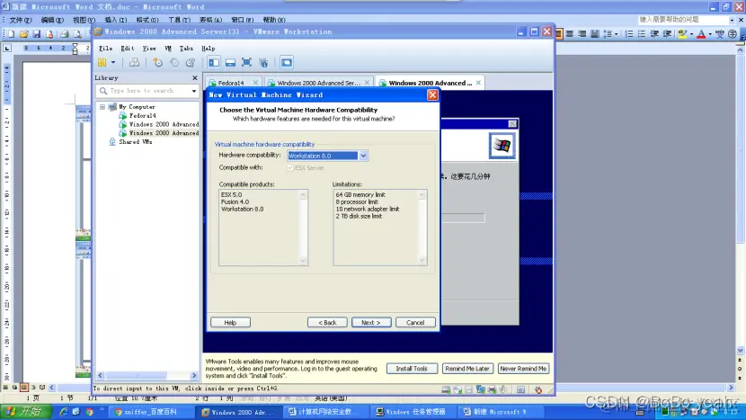Click Install Tools button

(412, 369)
